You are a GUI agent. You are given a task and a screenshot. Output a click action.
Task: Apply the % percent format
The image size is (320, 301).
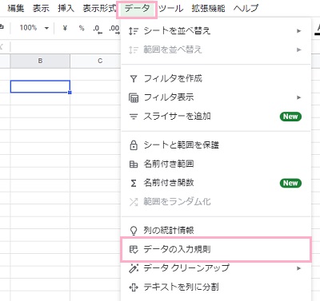pyautogui.click(x=82, y=28)
